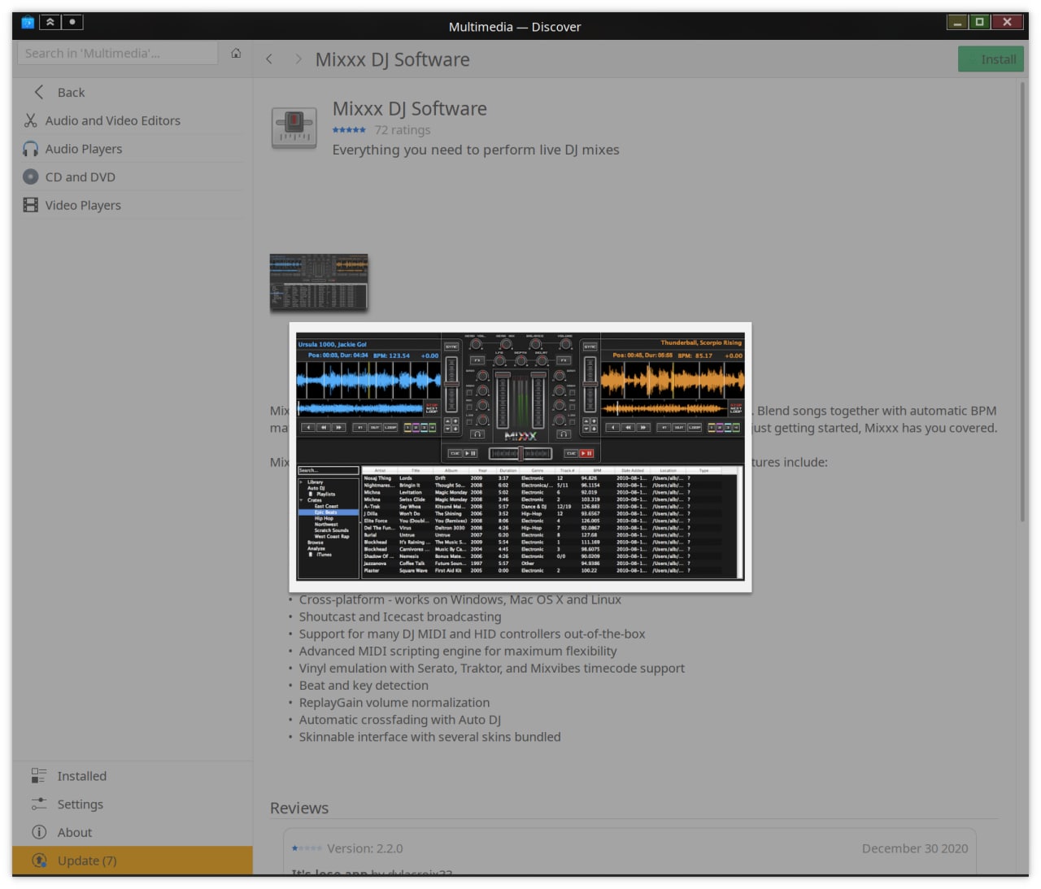Click the About info icon

pyautogui.click(x=38, y=832)
